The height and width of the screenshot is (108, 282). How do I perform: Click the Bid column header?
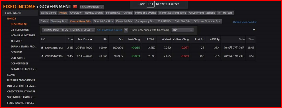101,39
